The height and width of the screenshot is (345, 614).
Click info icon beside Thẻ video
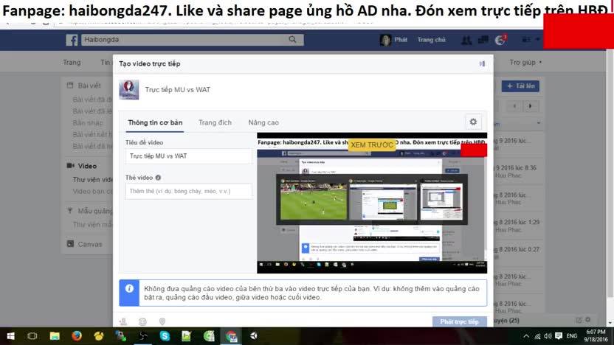pos(158,178)
